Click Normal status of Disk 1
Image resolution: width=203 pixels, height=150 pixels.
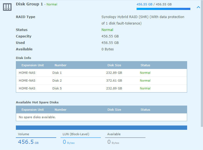tap(145, 73)
